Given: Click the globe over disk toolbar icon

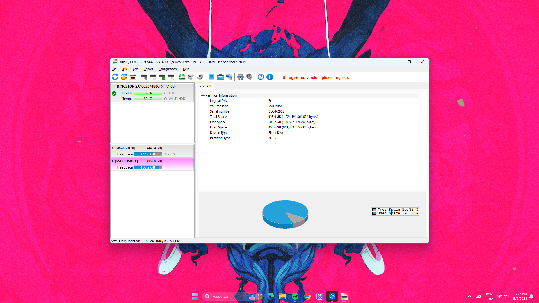Looking at the screenshot, I should (182, 77).
